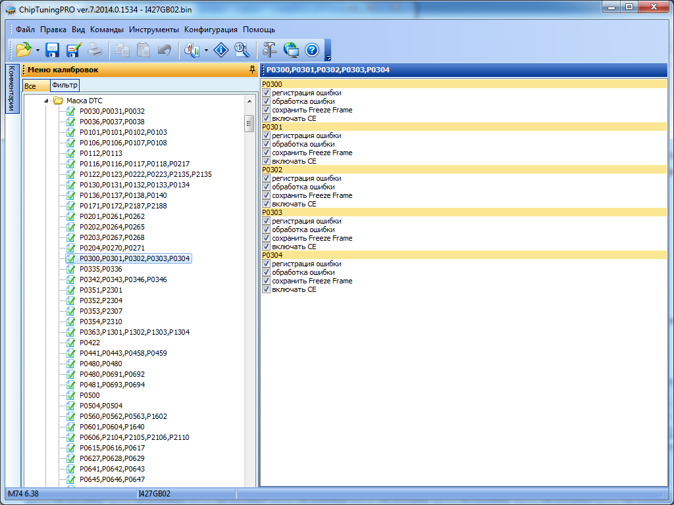The width and height of the screenshot is (674, 505).
Task: Click the Save As icon with pencil
Action: pyautogui.click(x=73, y=49)
